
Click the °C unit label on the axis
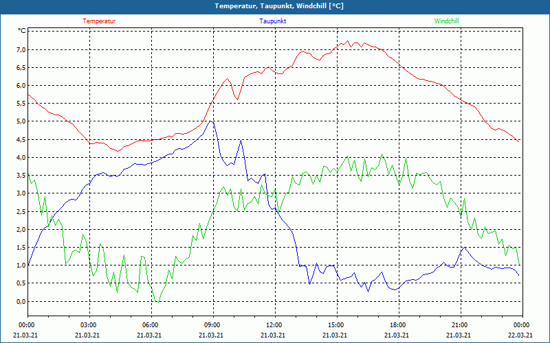(22, 31)
